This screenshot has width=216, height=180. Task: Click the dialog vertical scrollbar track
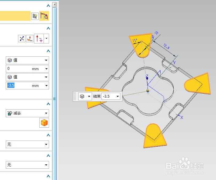[x=55, y=93]
